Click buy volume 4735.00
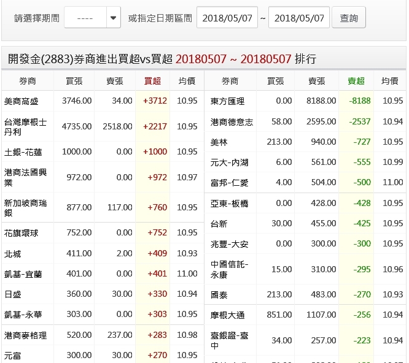 coord(77,126)
